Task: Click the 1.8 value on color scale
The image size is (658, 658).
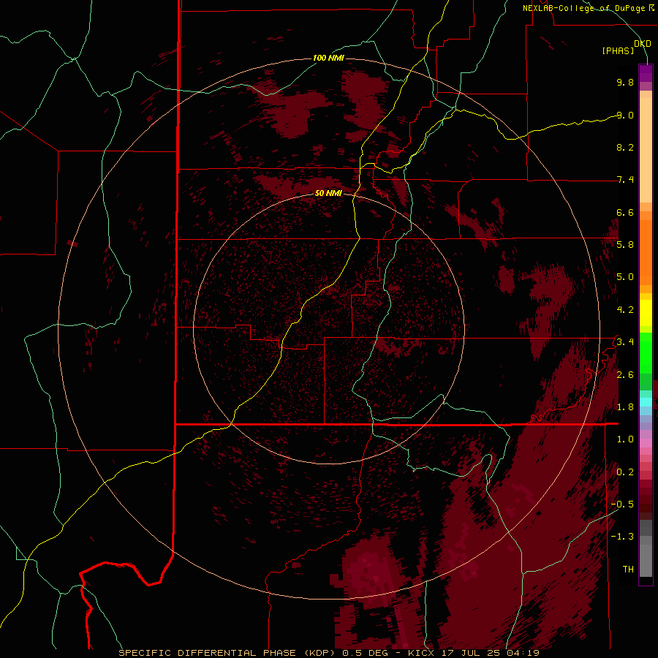Action: (625, 407)
